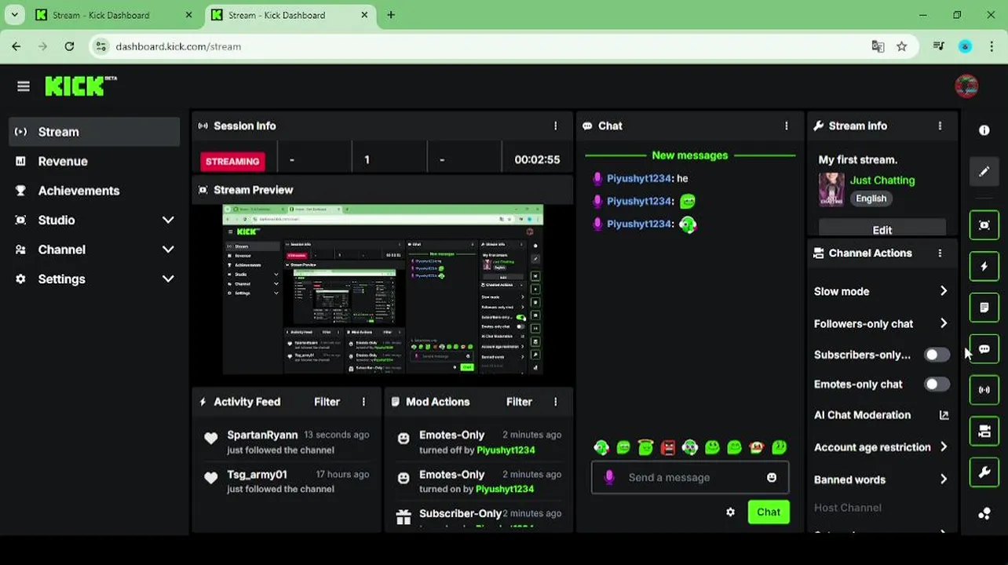1008x565 pixels.
Task: Enable Subscribers-only chat toggle
Action: tap(936, 355)
